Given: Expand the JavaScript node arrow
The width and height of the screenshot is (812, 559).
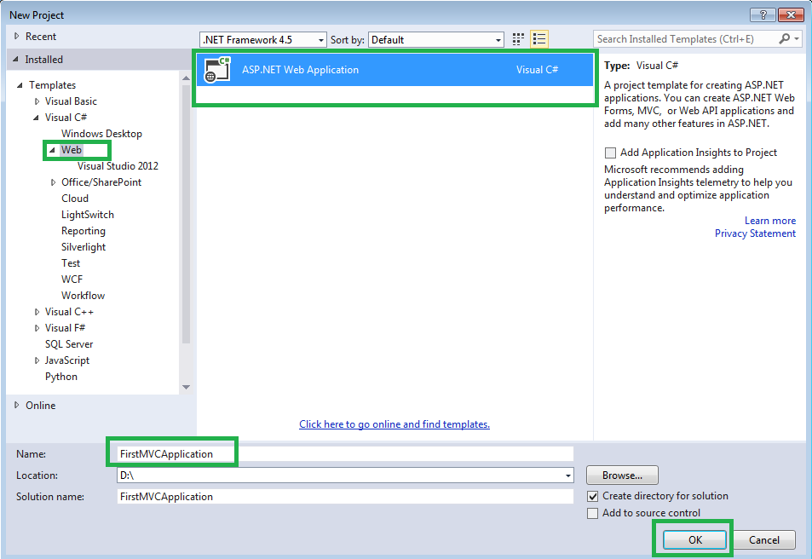Looking at the screenshot, I should point(37,360).
